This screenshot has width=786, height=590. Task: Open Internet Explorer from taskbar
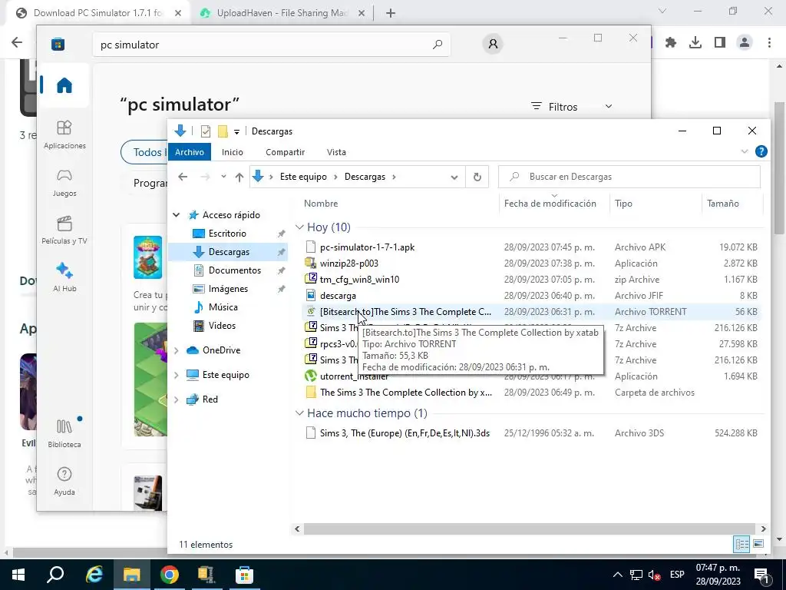(94, 575)
